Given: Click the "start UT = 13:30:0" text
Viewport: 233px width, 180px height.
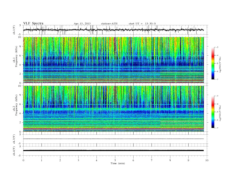Looking at the screenshot, I should point(142,24).
